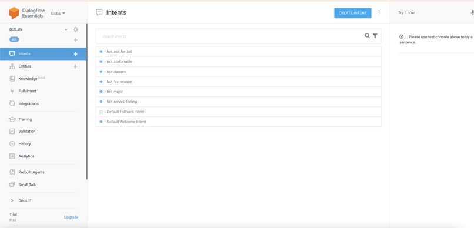The image size is (474, 228).
Task: Open the Integrations section
Action: coord(29,103)
